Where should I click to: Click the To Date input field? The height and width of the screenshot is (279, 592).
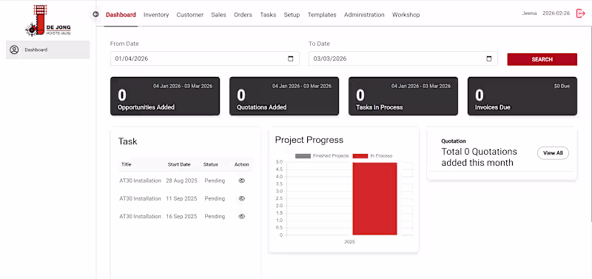click(x=403, y=58)
